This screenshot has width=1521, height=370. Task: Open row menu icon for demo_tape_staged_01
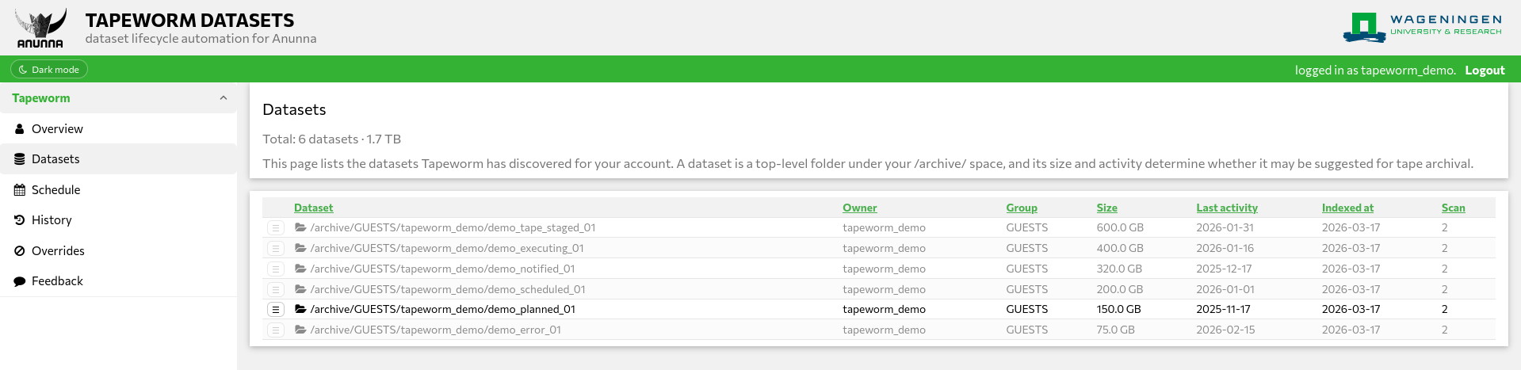coord(276,228)
